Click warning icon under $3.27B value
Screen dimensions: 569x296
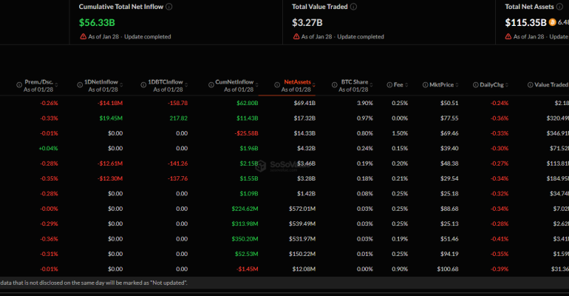296,36
